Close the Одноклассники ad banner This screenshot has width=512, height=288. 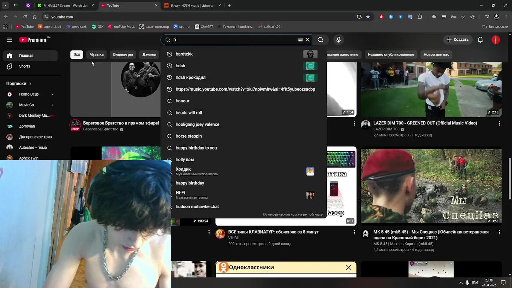point(349,267)
